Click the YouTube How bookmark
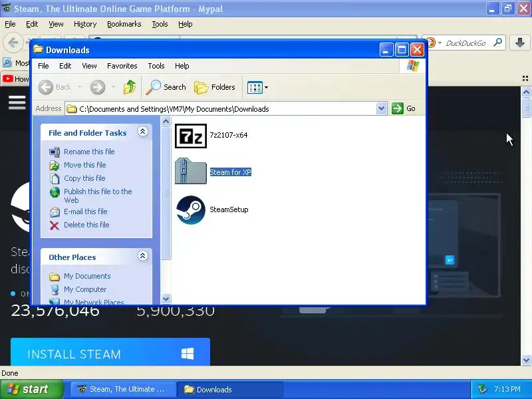This screenshot has width=532, height=399. (x=15, y=79)
